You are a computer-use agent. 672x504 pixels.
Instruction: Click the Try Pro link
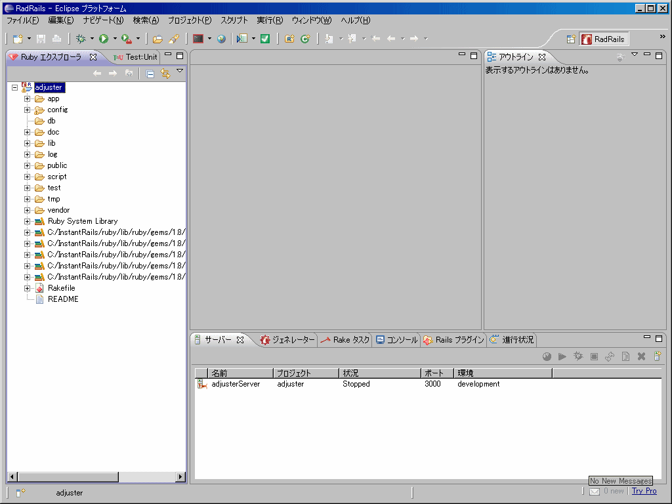(x=644, y=491)
